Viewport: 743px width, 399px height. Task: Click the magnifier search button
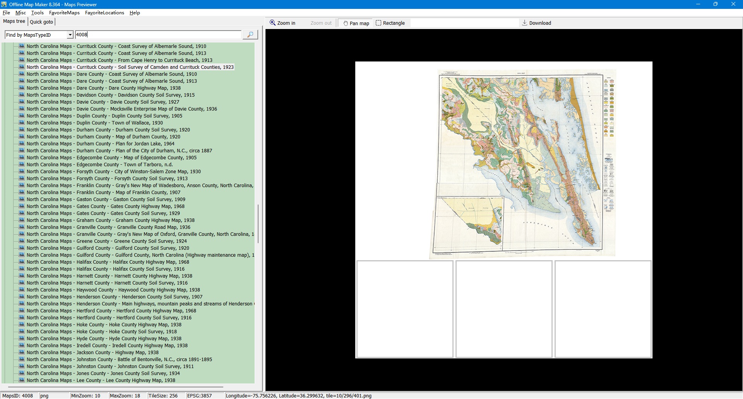pyautogui.click(x=250, y=35)
